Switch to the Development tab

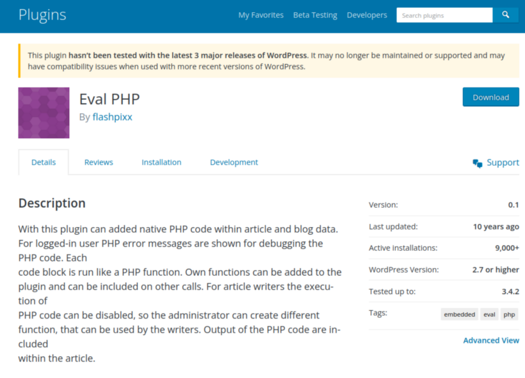coord(234,162)
